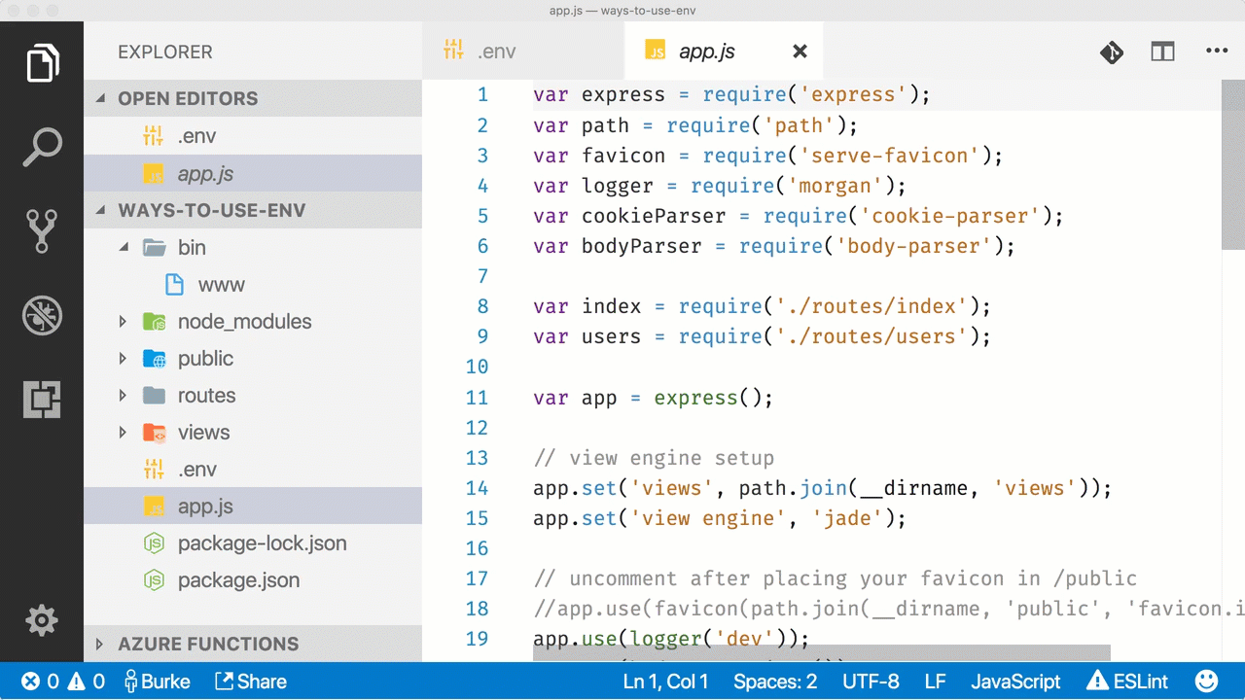
Task: Click the smiley feedback icon
Action: [1206, 681]
